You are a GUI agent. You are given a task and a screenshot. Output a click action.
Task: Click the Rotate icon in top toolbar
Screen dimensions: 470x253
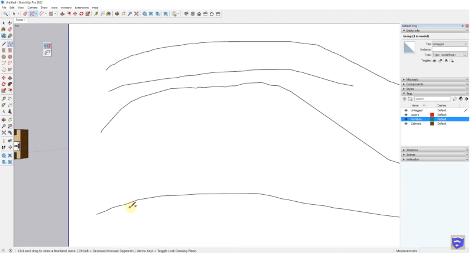81,14
